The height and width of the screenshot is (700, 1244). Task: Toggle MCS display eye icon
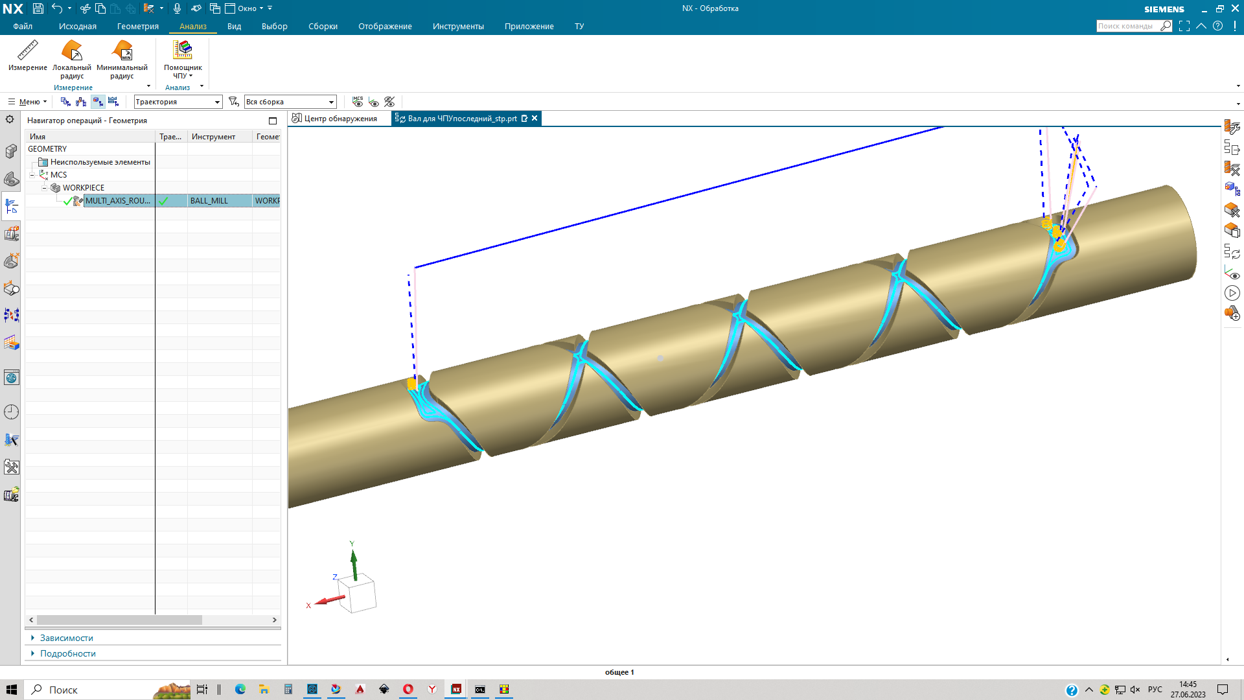[358, 102]
